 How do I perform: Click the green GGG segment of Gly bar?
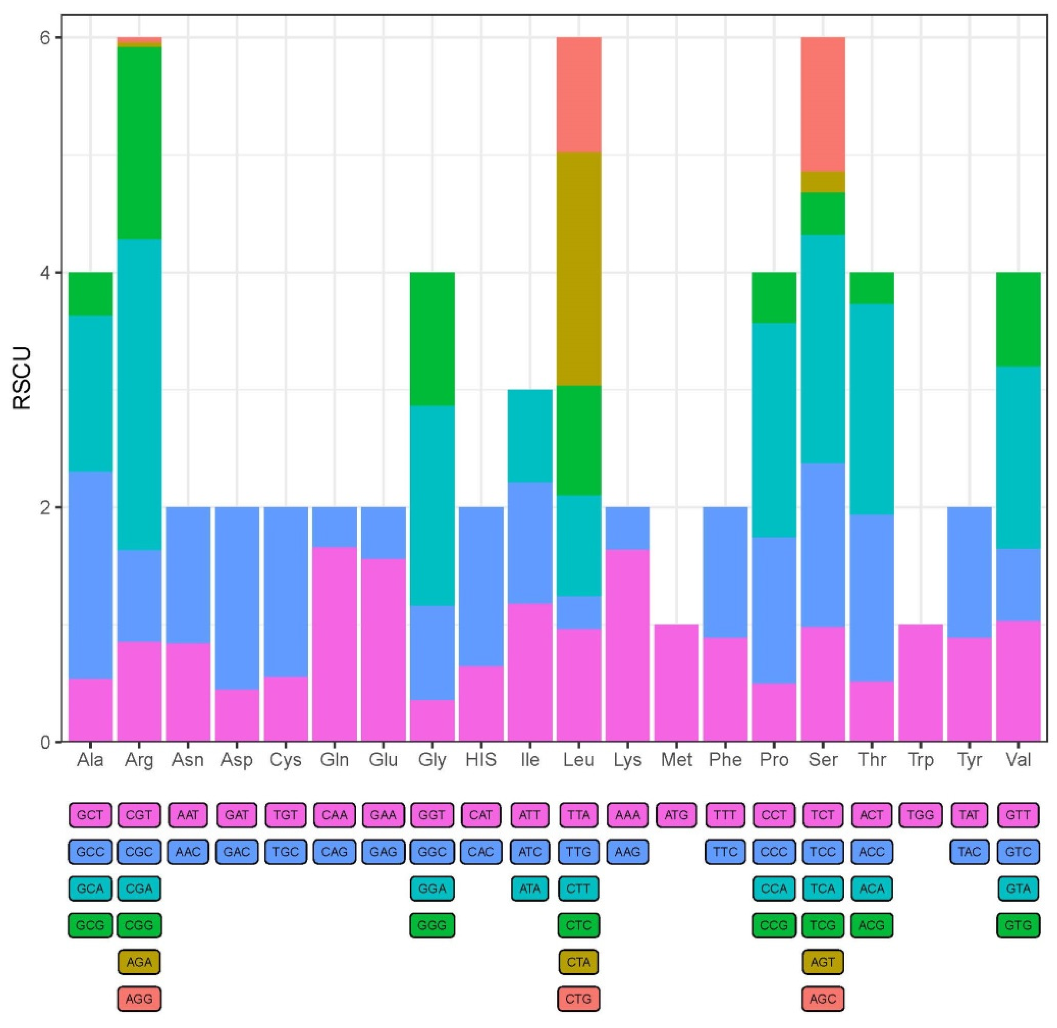[x=432, y=339]
